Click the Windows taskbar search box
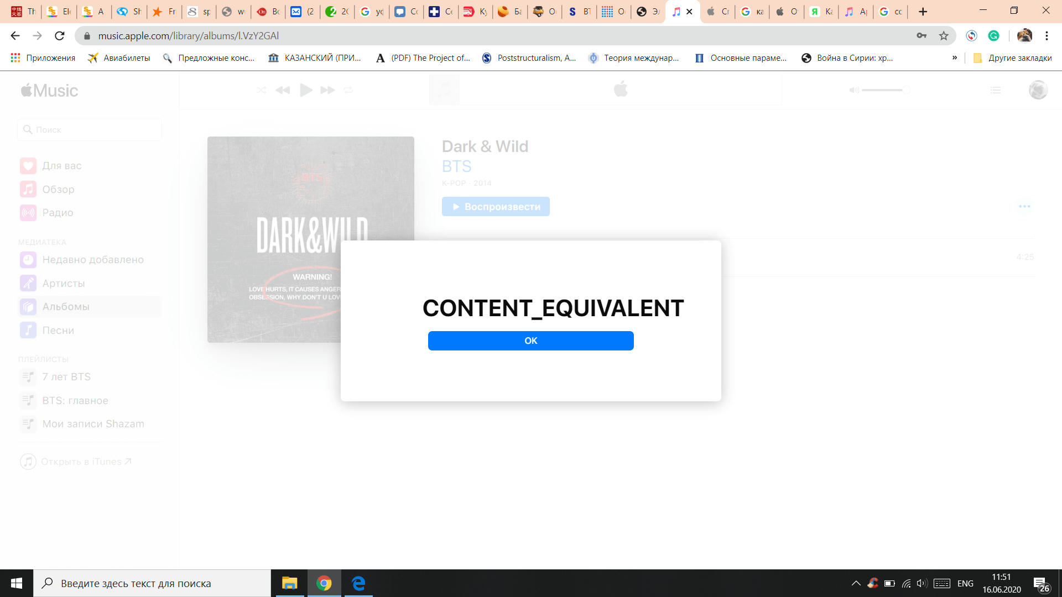Viewport: 1062px width, 597px height. pos(152,583)
